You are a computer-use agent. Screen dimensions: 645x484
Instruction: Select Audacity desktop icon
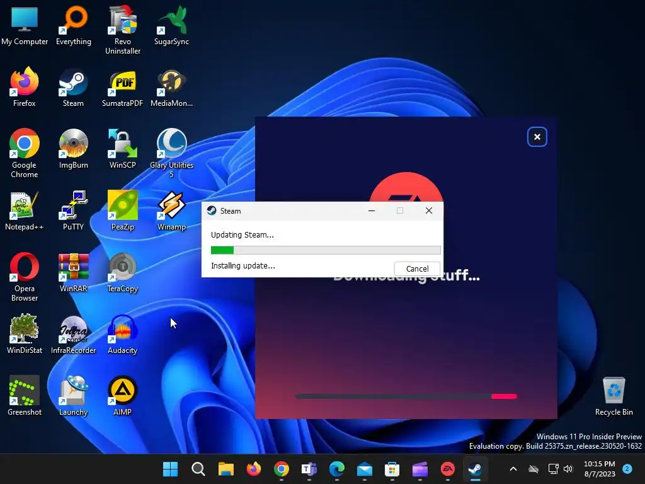tap(123, 334)
